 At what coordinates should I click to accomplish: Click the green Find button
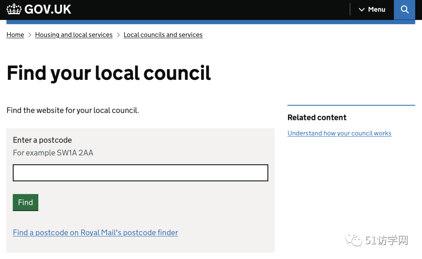click(x=25, y=203)
